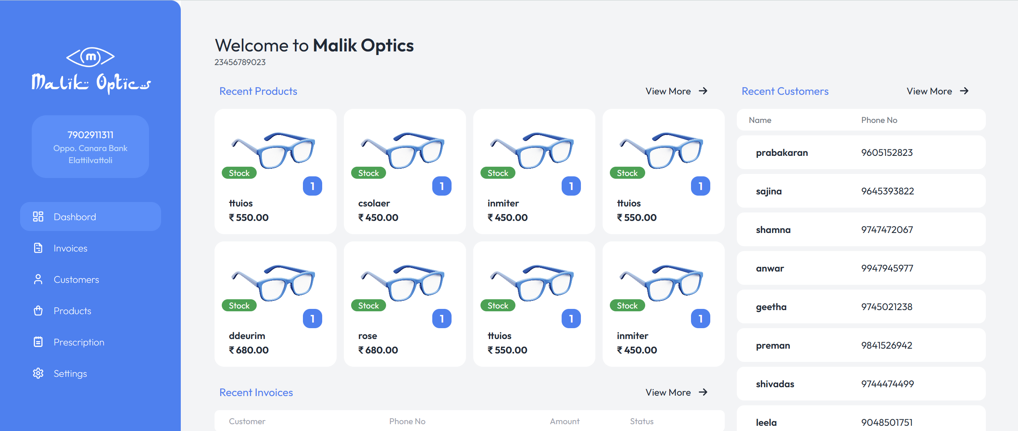Open the Prescription clipboard icon

pos(38,342)
